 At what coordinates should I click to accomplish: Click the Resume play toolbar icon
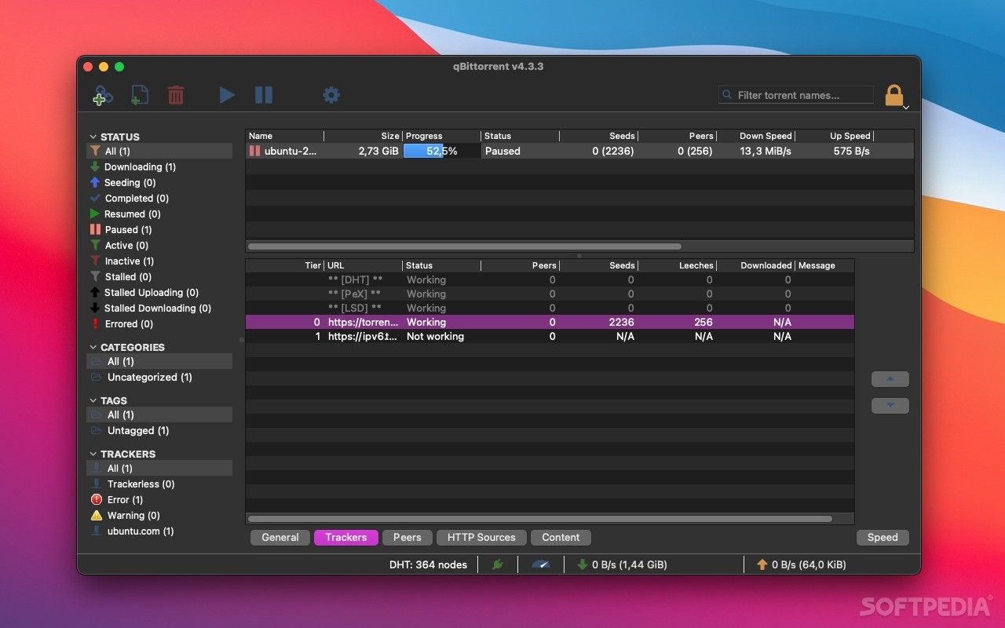[227, 95]
